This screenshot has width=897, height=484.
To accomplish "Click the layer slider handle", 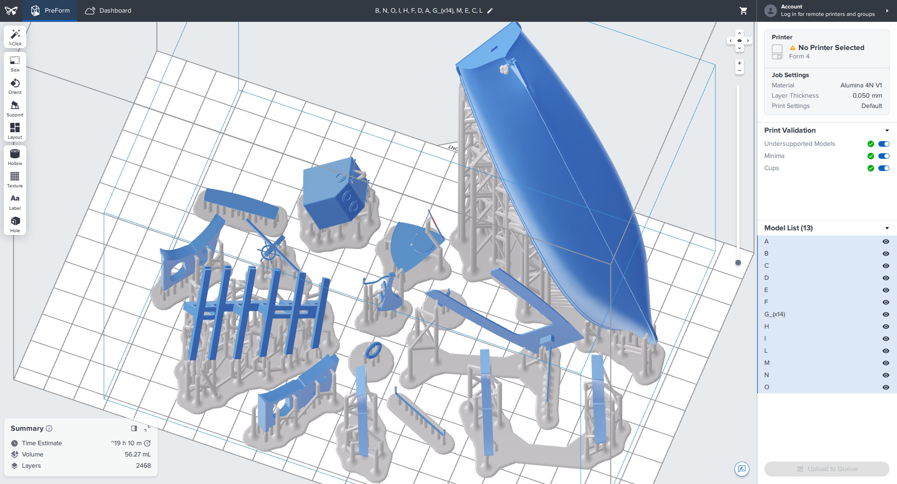I will (738, 263).
